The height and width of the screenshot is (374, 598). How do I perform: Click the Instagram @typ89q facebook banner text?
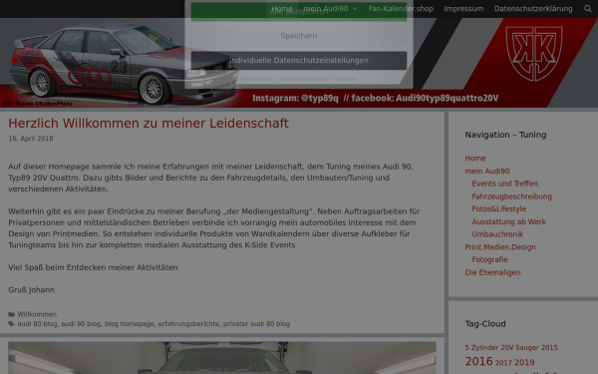coord(376,99)
